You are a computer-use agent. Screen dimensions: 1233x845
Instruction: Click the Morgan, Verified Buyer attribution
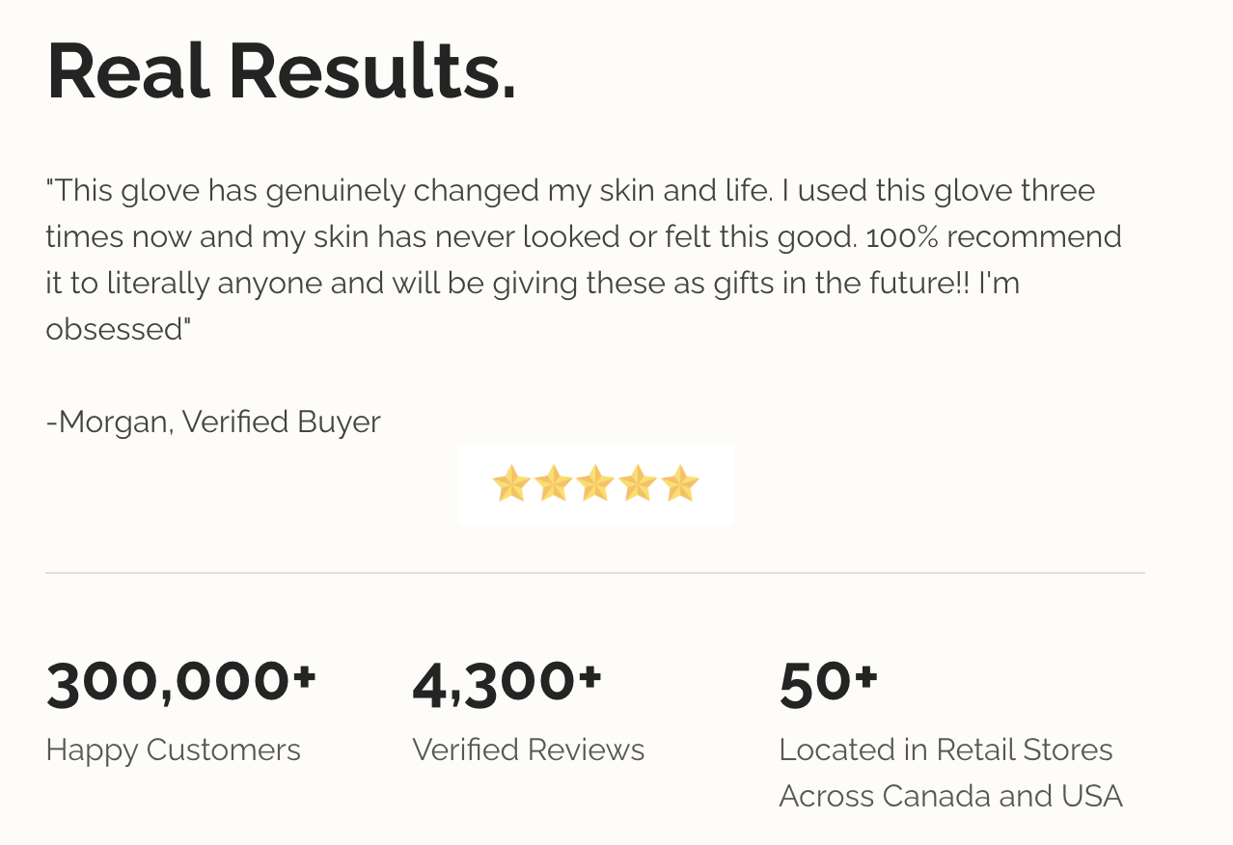pos(213,422)
